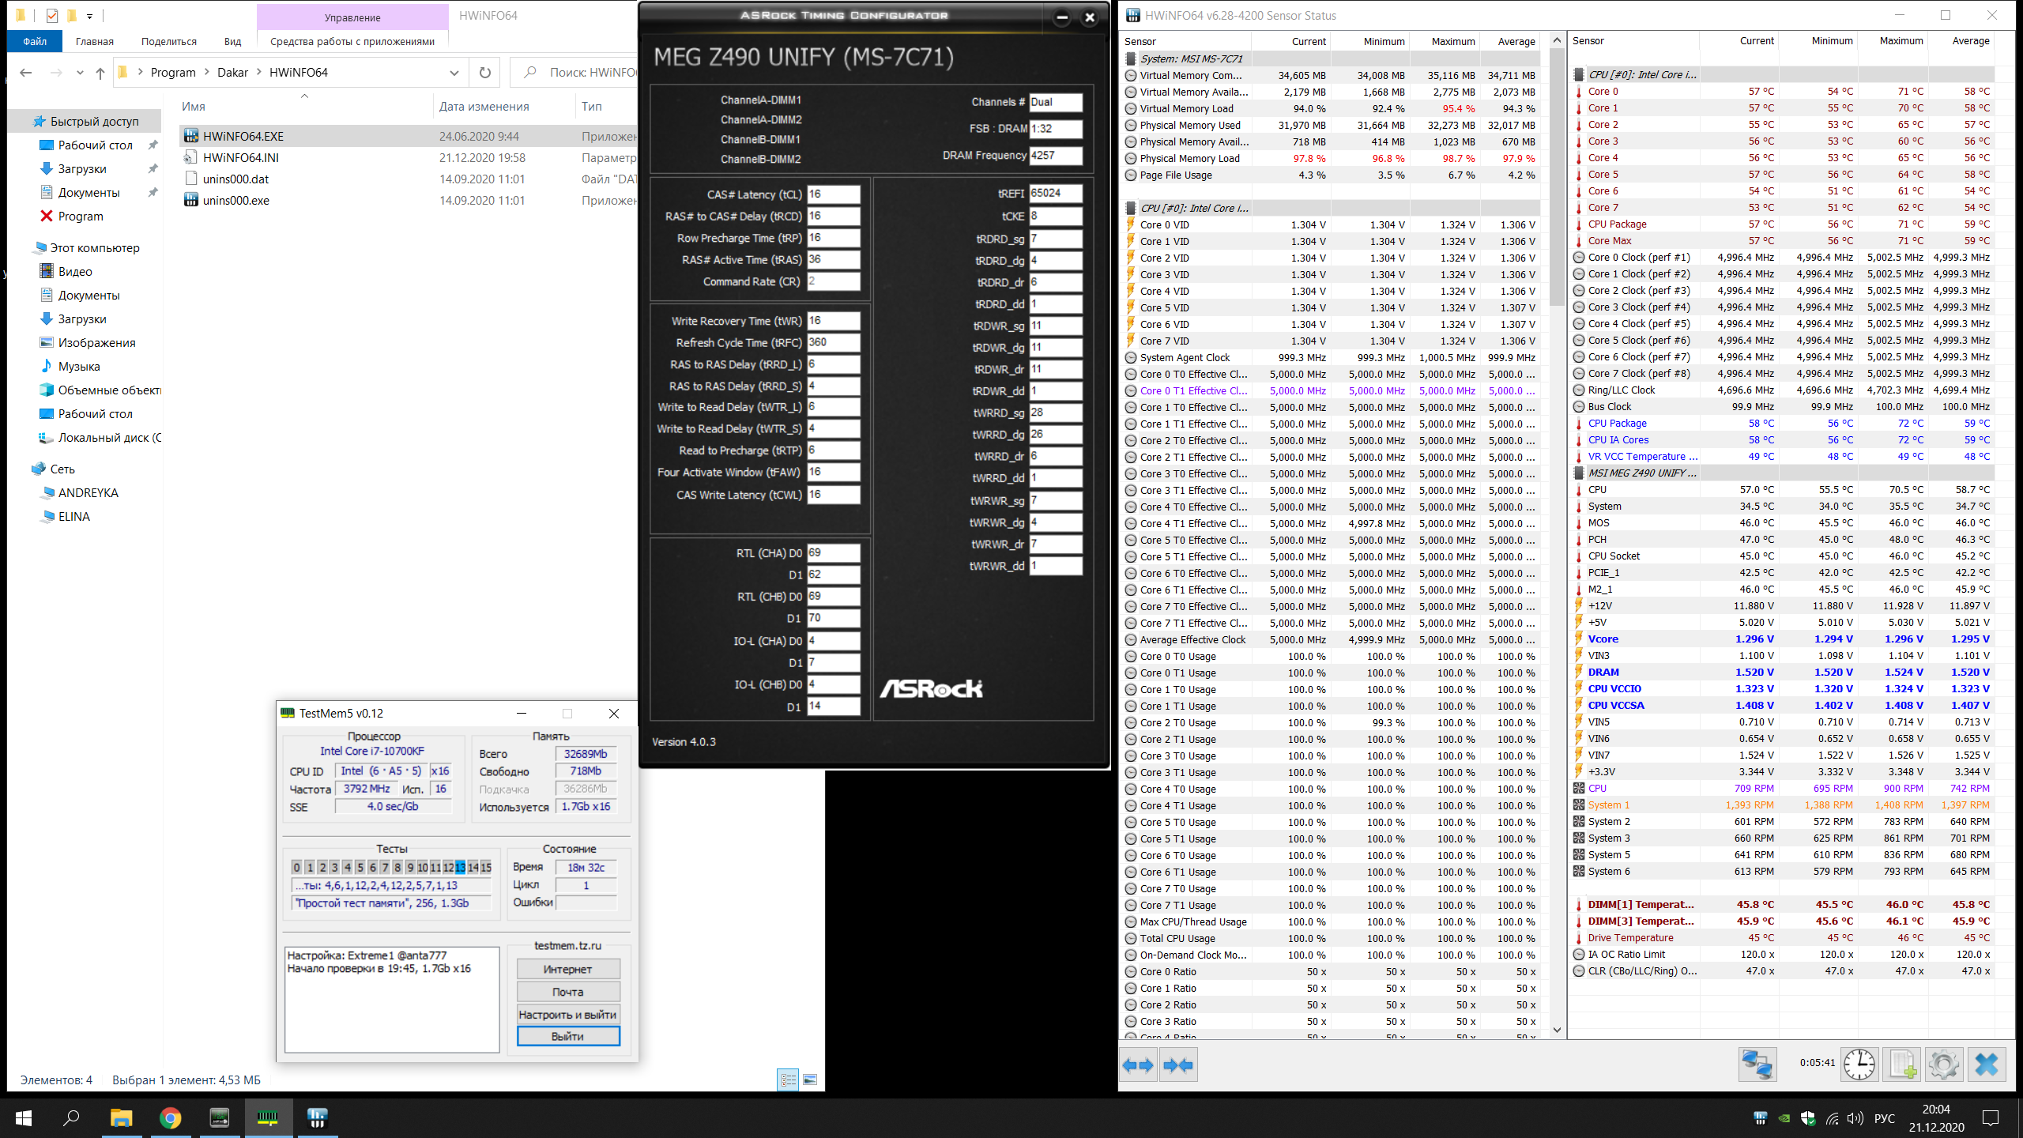Open HWiNFO sensor settings gear
Screen dimensions: 2023x1138
coord(1944,1065)
